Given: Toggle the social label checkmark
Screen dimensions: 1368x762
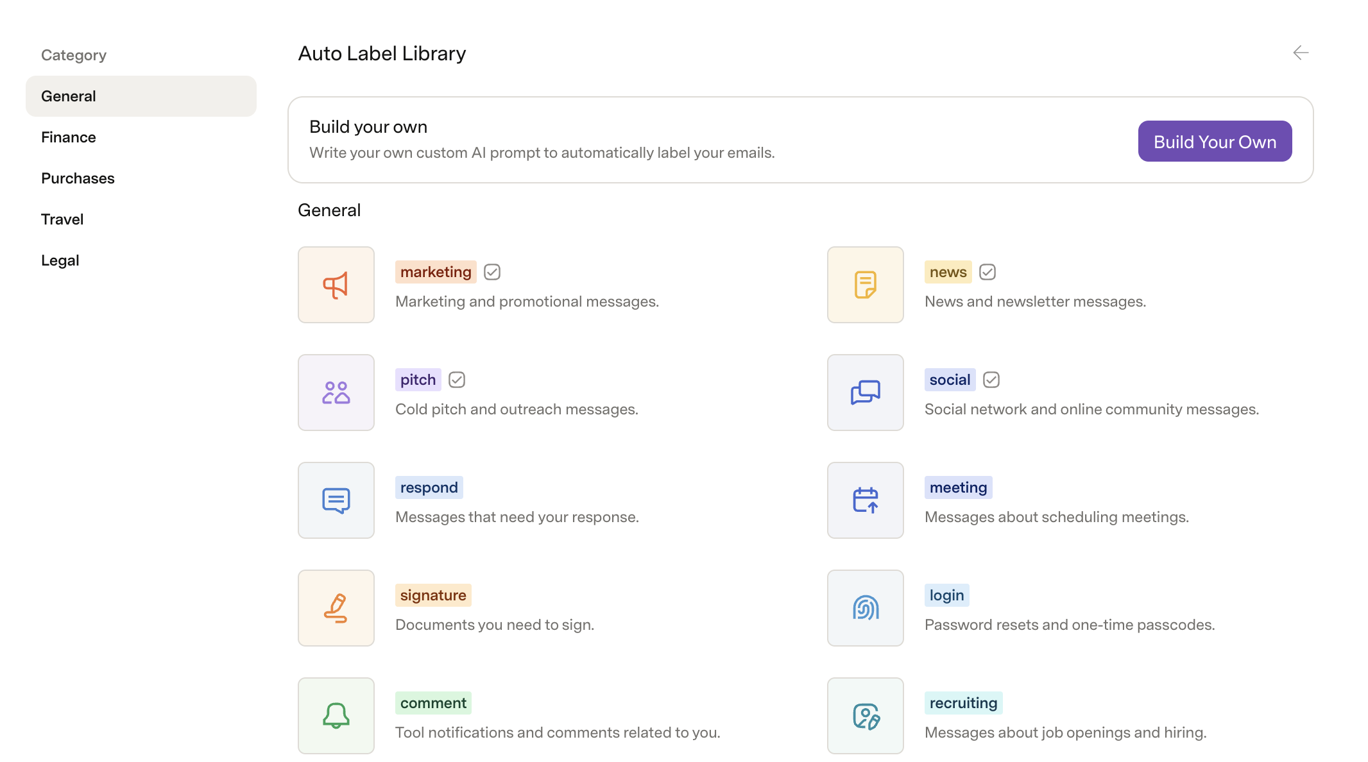Looking at the screenshot, I should [991, 380].
